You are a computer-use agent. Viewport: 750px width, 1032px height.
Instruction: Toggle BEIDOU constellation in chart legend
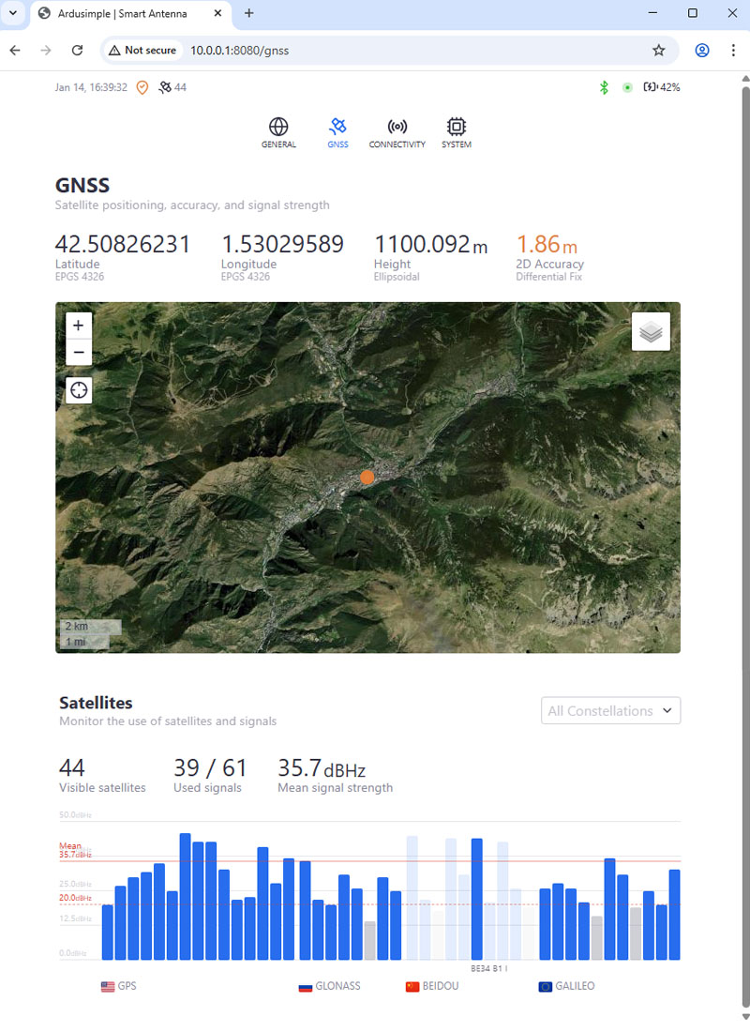click(432, 987)
